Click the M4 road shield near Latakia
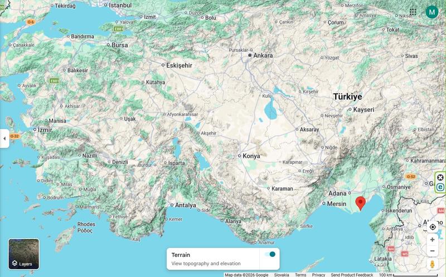Image resolution: width=446 pixels, height=277 pixels. 391,249
